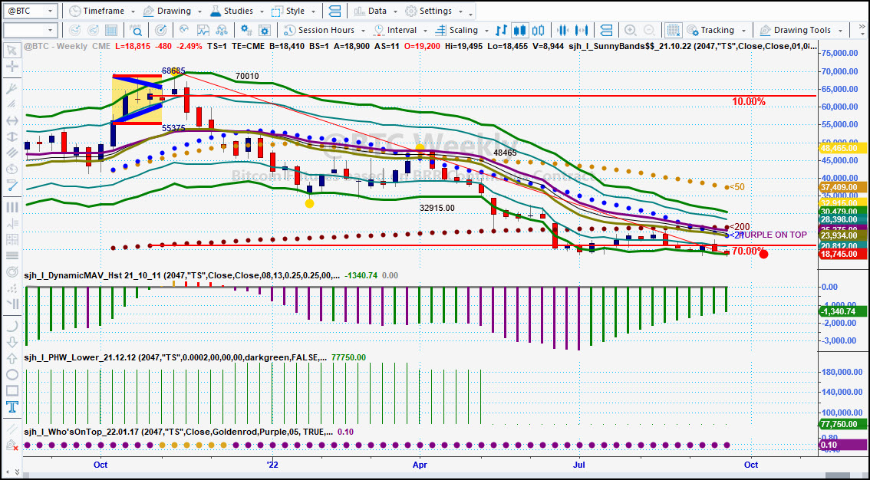Viewport: 870px width, 480px height.
Task: Pick the down arrow drawing tool
Action: (x=11, y=341)
